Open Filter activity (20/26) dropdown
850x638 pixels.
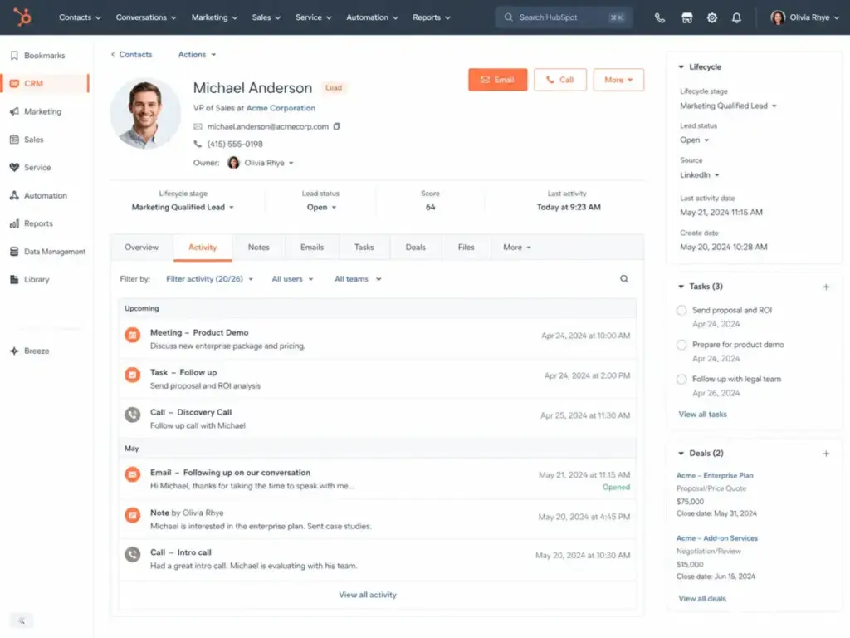tap(209, 279)
